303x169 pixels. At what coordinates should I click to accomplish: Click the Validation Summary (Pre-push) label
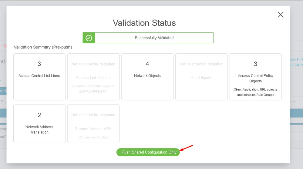(43, 47)
